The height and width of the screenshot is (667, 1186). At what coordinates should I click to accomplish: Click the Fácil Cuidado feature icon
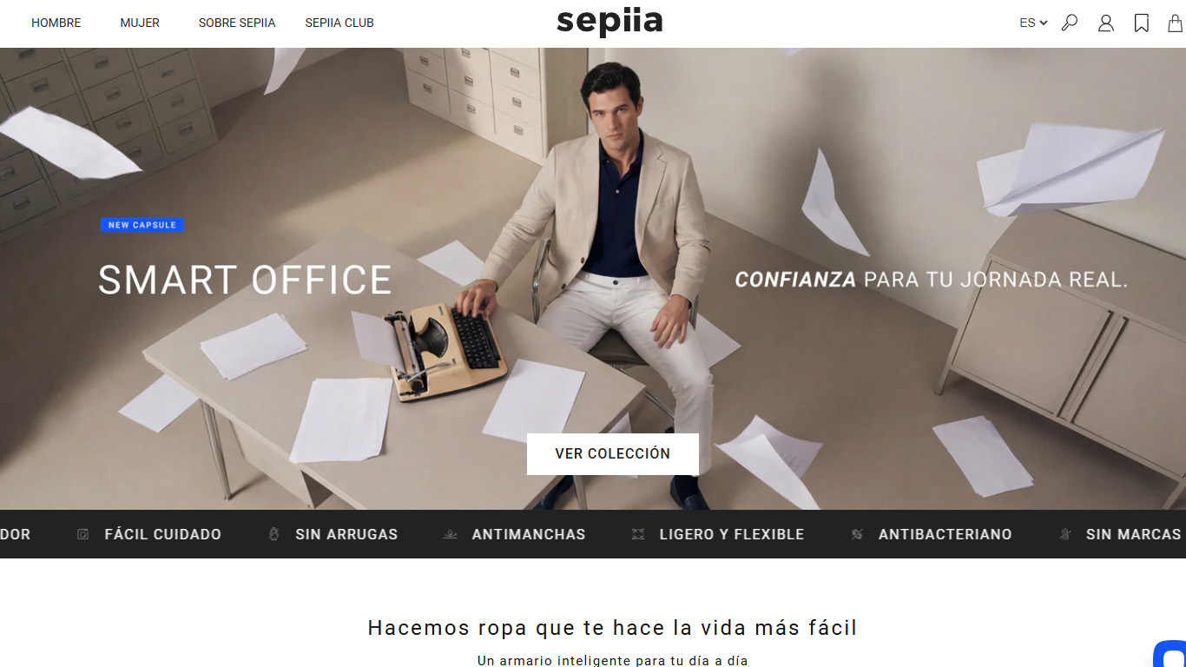(82, 534)
